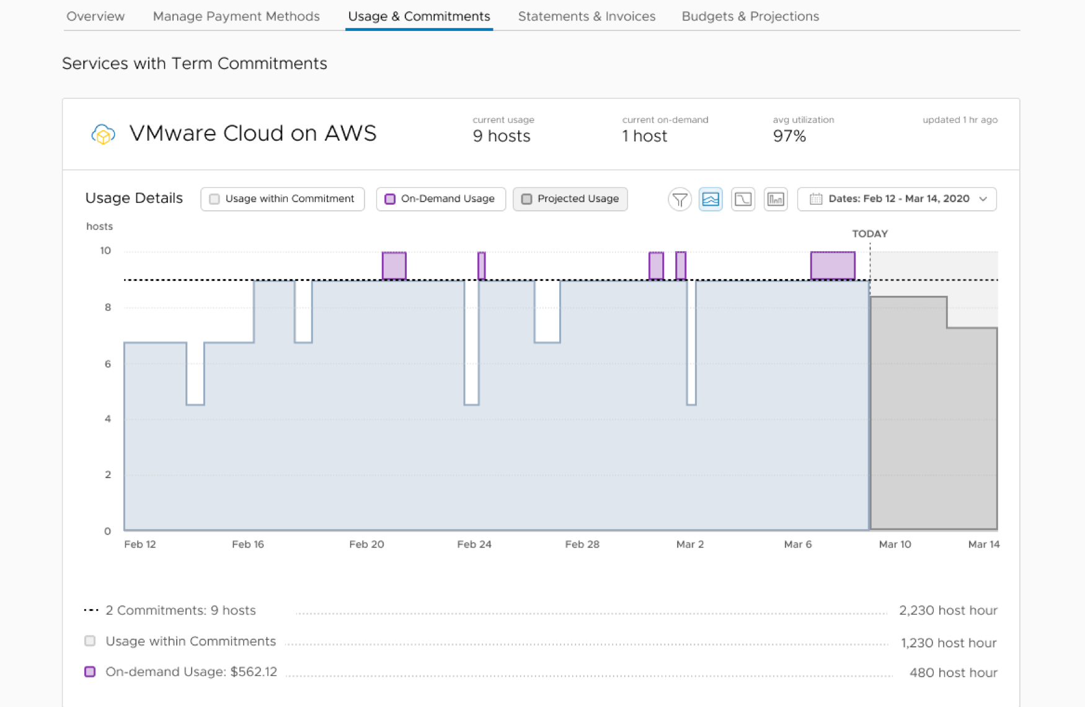Screen dimensions: 1085x707
Task: Click the Usage within Commitments legend label
Action: (x=190, y=641)
